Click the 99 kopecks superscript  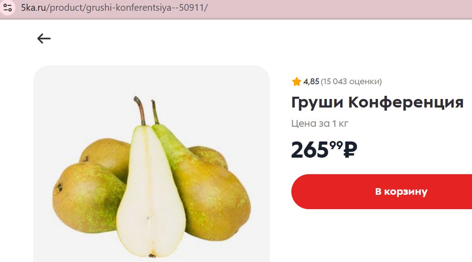[336, 146]
